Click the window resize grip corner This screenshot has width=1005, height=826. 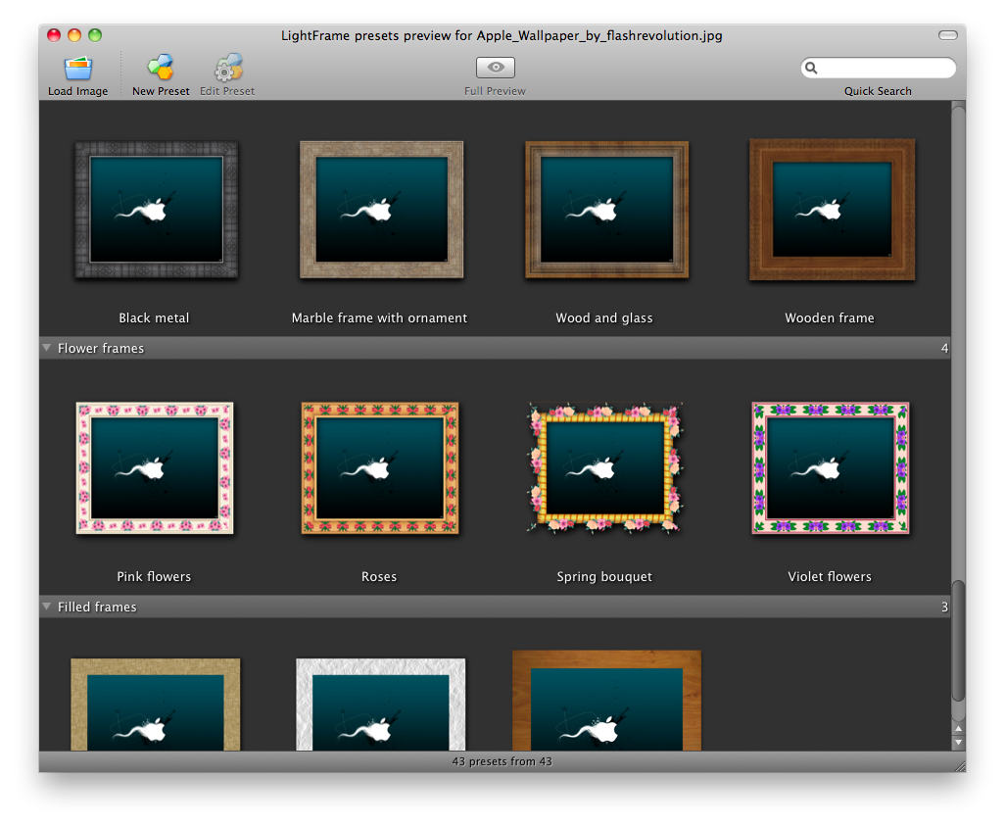(960, 765)
